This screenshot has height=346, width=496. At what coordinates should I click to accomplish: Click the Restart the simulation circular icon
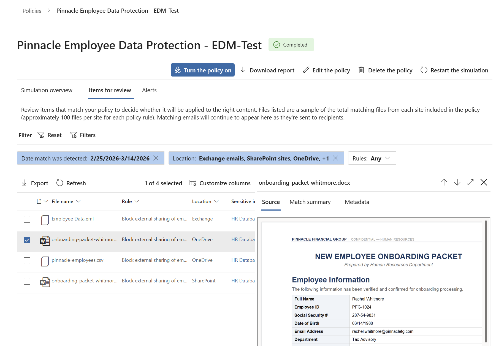point(424,70)
